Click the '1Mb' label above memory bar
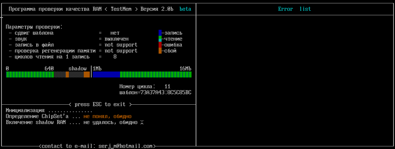The width and height of the screenshot is (395, 149). pos(97,69)
